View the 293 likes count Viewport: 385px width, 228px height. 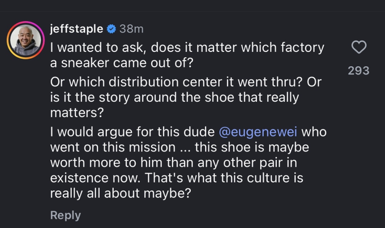(358, 71)
